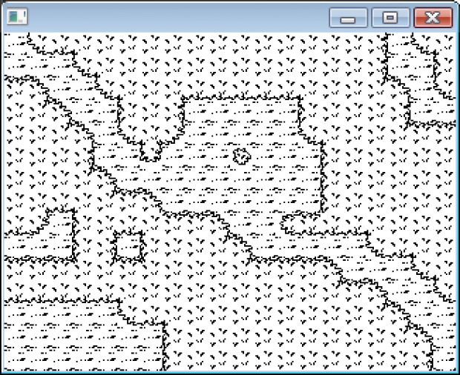The height and width of the screenshot is (375, 460).
Task: Maximize the window
Action: 390,18
